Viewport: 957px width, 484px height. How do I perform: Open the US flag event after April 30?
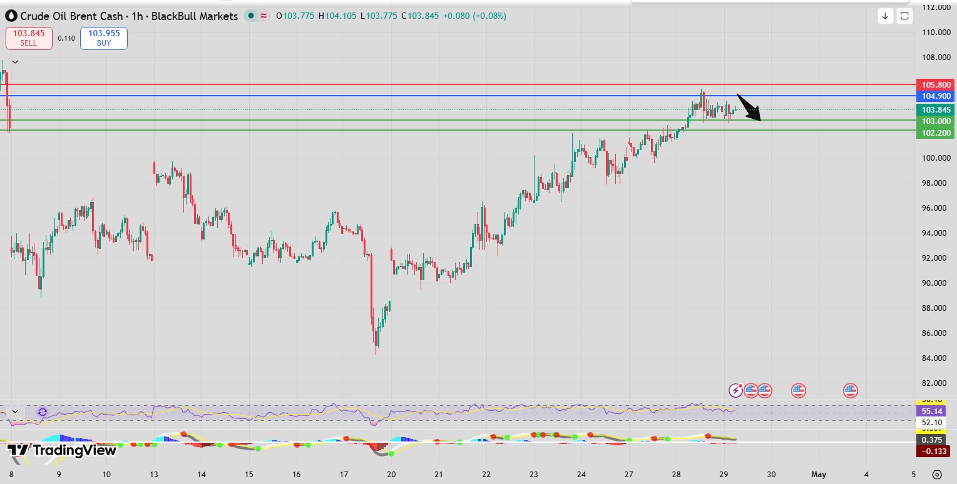click(798, 391)
